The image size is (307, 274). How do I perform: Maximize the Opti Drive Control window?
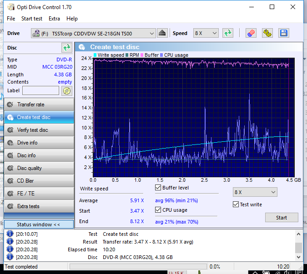(x=272, y=7)
